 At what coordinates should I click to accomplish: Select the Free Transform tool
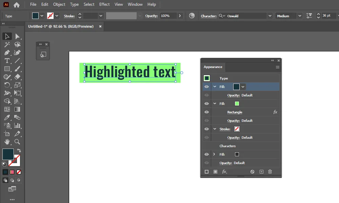[x=17, y=93]
